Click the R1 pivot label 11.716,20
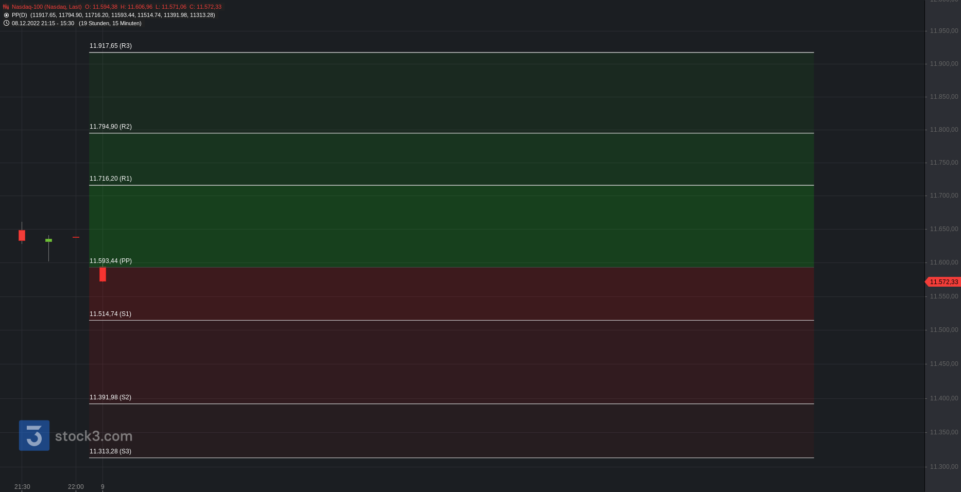 pos(111,179)
